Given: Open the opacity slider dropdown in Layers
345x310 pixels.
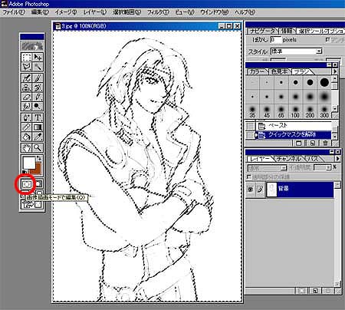Looking at the screenshot, I should click(328, 167).
